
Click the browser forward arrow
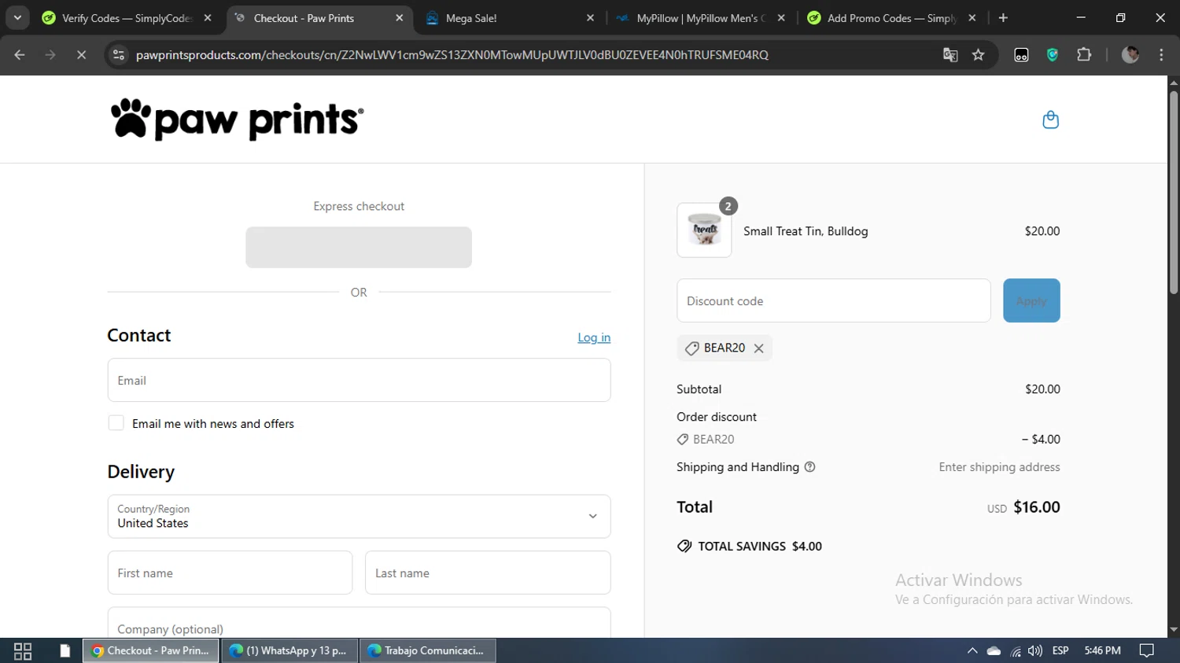[x=50, y=54]
